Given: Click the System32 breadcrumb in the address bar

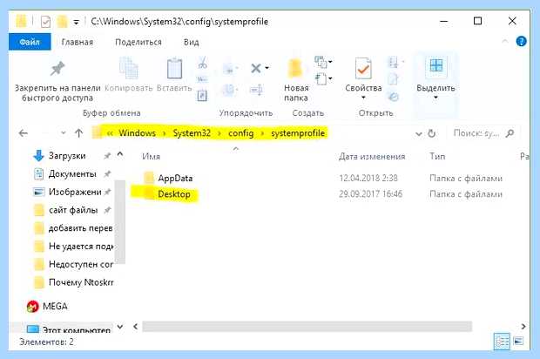Looking at the screenshot, I should click(192, 133).
